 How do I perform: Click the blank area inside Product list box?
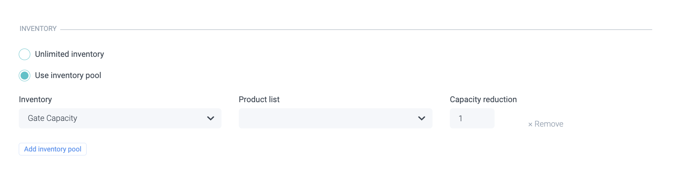pyautogui.click(x=325, y=118)
